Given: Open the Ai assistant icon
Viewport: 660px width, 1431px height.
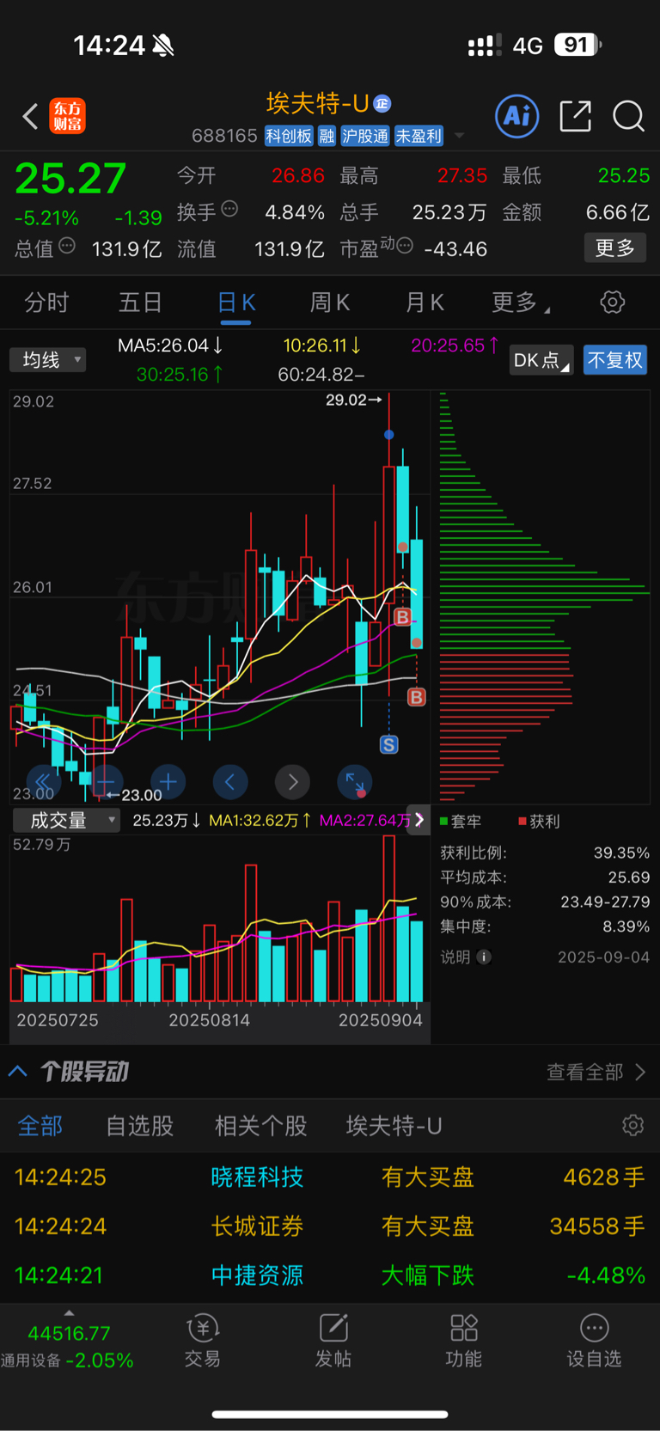Looking at the screenshot, I should (517, 116).
